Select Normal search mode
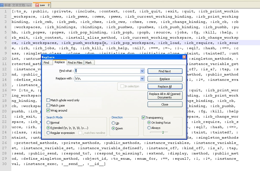This screenshot has height=171, width=260. 48,123
